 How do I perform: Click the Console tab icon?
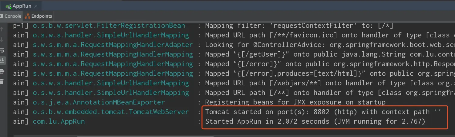coord(2,16)
